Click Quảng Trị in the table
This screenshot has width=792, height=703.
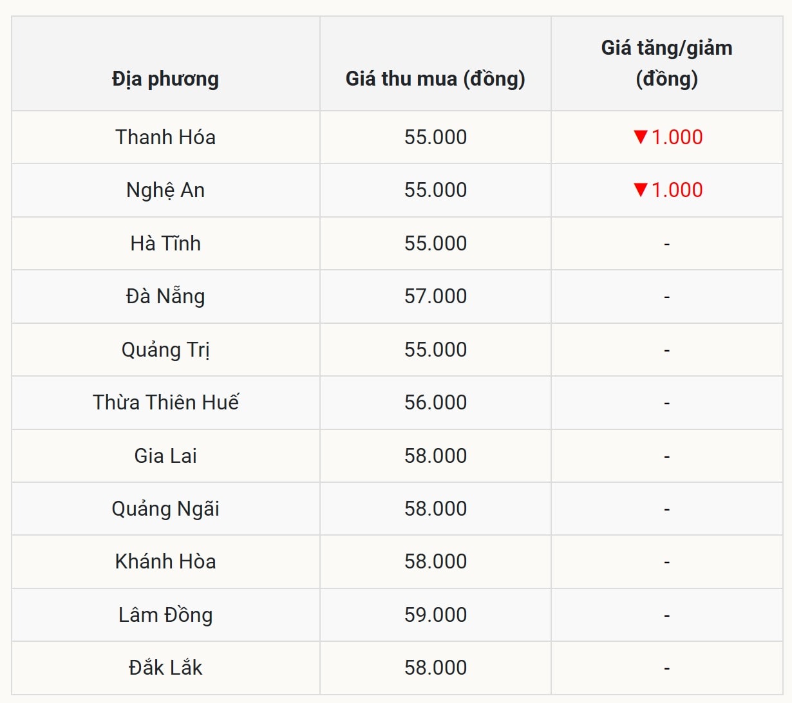point(165,350)
